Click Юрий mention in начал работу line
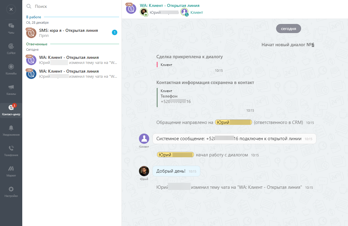 [175, 155]
